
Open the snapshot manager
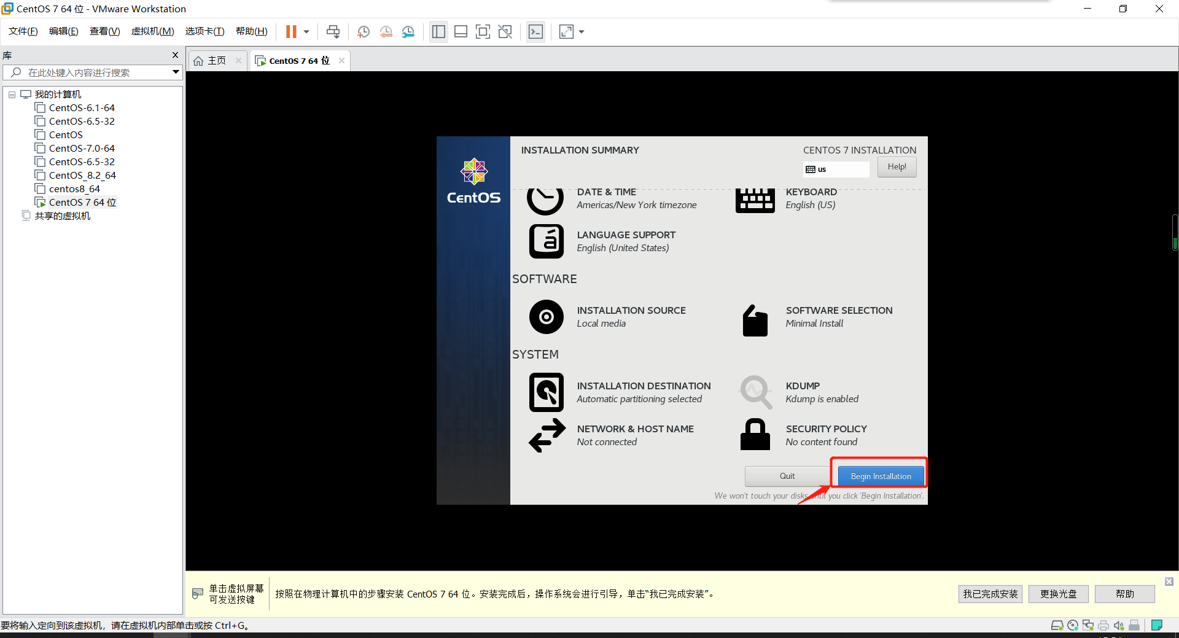(408, 31)
